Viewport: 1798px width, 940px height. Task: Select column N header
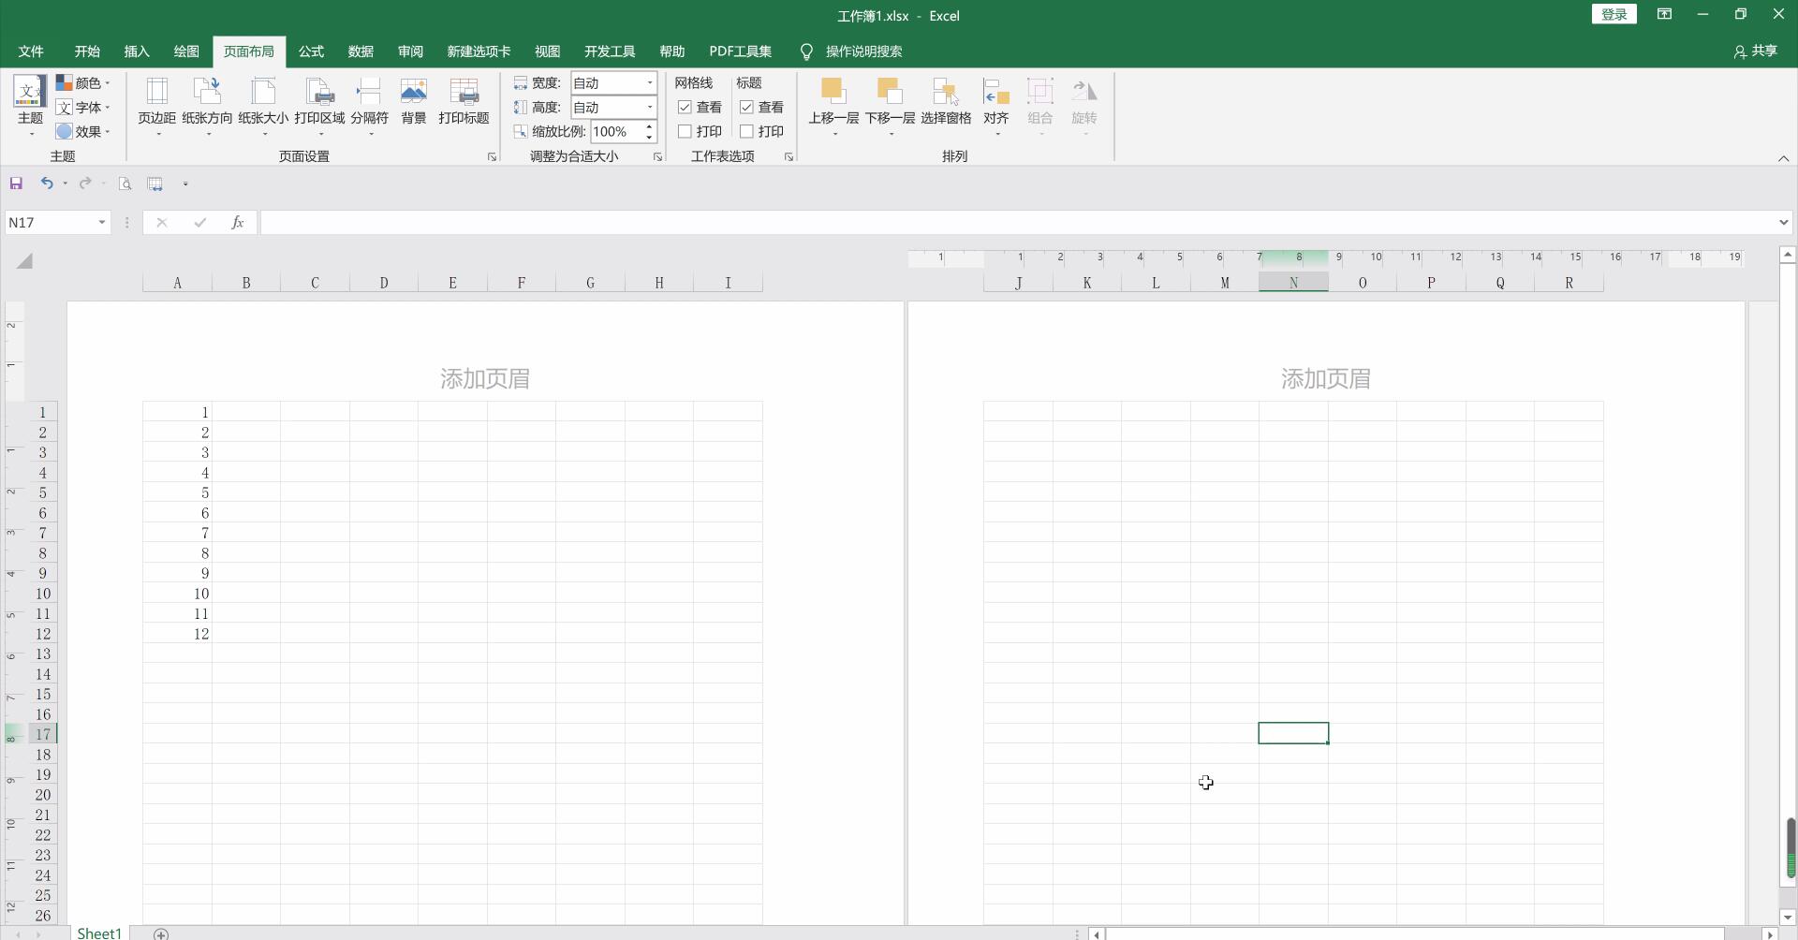click(1293, 283)
